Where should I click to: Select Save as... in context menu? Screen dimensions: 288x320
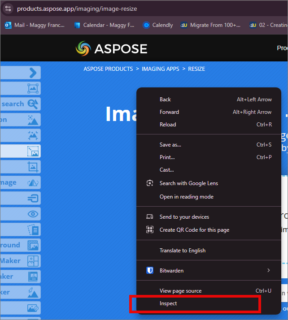209,145
